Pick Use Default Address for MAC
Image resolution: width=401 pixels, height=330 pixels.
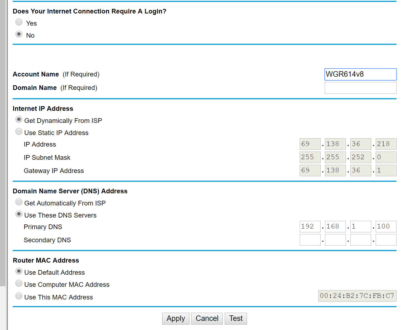pyautogui.click(x=19, y=271)
